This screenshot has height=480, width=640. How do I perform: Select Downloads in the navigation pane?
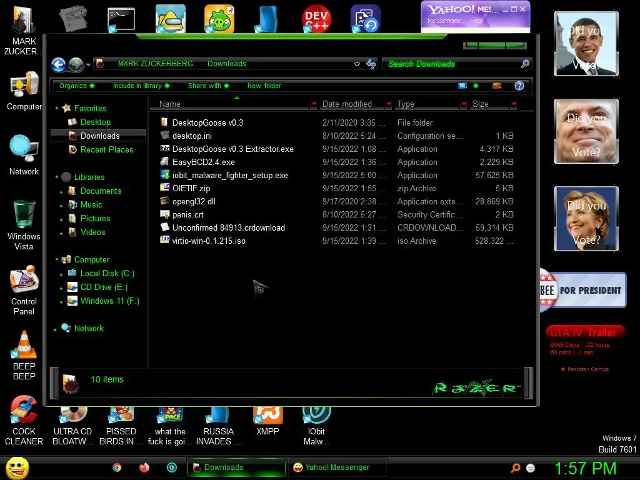point(98,136)
